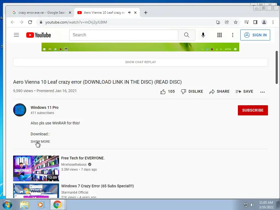Like the video with thumbs up
Viewport: 280px width, 210px height.
click(x=168, y=92)
